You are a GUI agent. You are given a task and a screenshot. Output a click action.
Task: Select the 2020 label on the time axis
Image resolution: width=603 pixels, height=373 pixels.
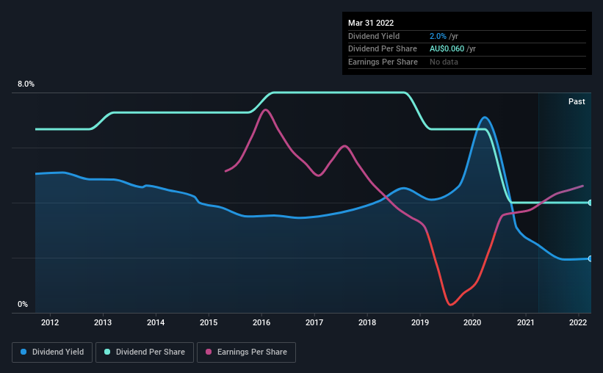[472, 322]
